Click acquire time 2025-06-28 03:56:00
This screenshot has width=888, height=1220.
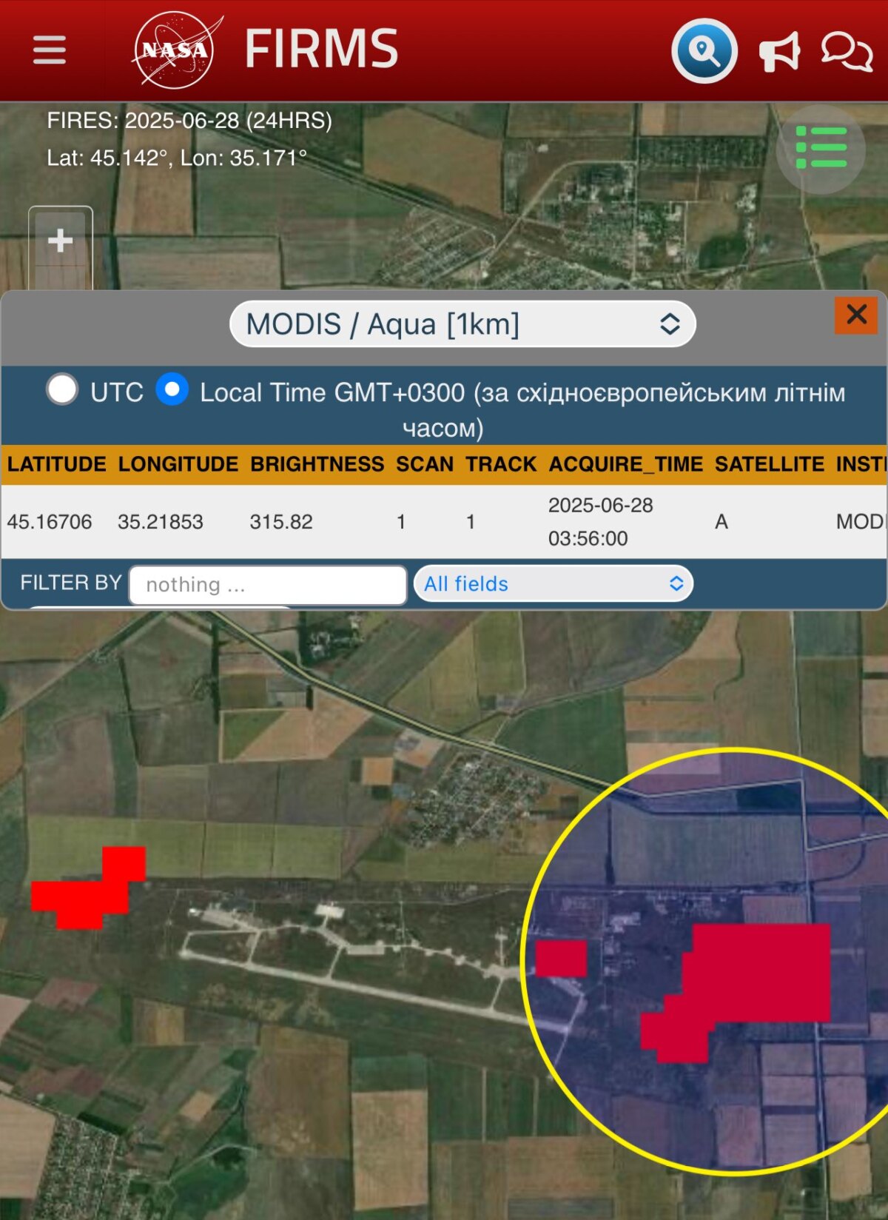pyautogui.click(x=601, y=522)
